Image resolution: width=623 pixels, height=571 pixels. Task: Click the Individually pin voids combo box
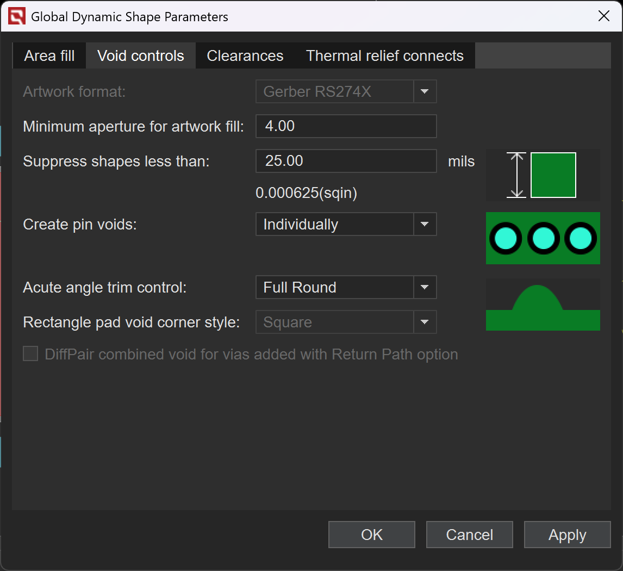335,224
